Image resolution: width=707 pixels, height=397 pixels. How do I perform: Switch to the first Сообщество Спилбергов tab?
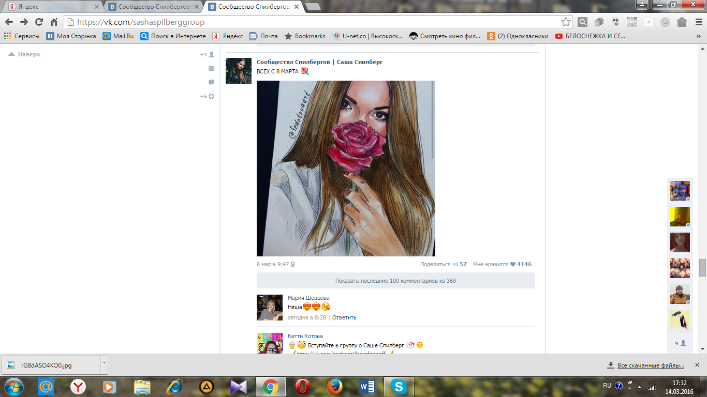coord(153,7)
